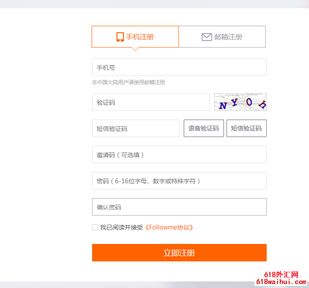Switch to the 邮箱注册 tab label
The height and width of the screenshot is (288, 309).
(x=228, y=37)
